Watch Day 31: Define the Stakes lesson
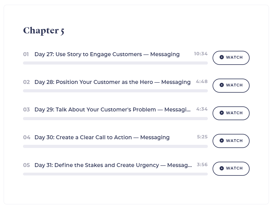Viewport: 274px width, 208px height. pos(231,169)
